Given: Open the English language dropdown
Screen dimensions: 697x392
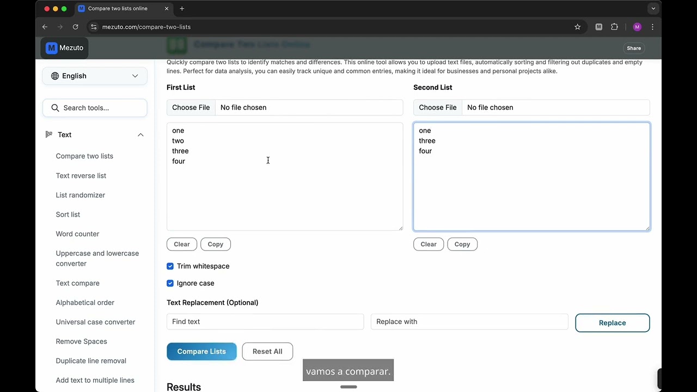Looking at the screenshot, I should click(95, 76).
